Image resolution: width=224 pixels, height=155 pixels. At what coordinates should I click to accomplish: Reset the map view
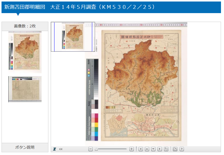(166, 149)
